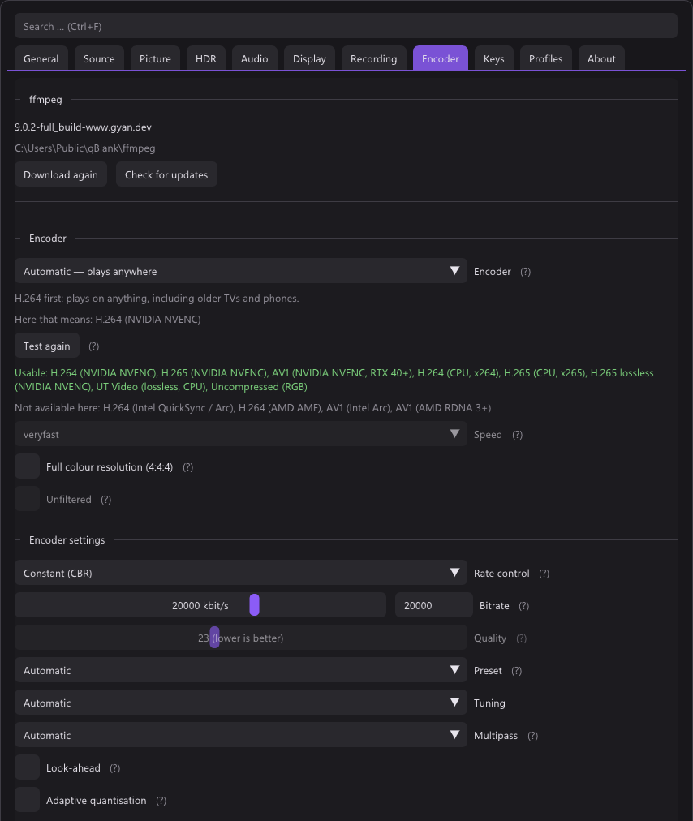Click the Encoder settings section header
The height and width of the screenshot is (821, 693).
[67, 539]
